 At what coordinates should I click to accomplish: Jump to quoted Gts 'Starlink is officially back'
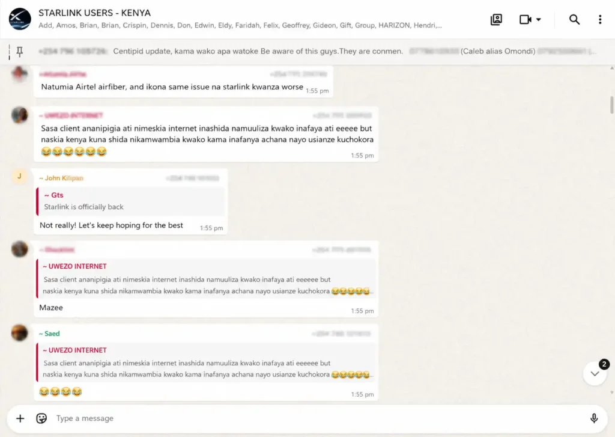130,201
